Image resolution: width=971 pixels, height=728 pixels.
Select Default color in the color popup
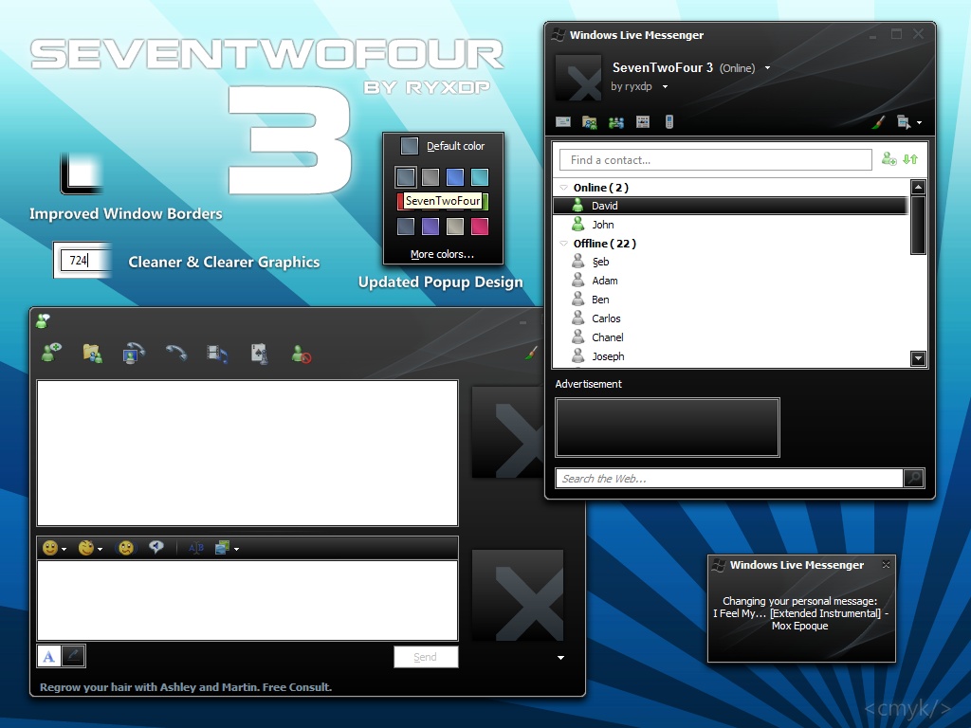pyautogui.click(x=444, y=146)
